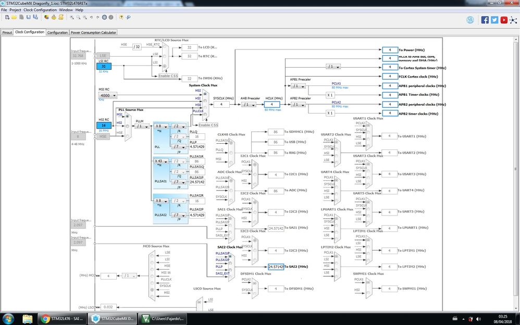Click the New Project toolbar icon
The image size is (520, 325).
(x=7, y=17)
